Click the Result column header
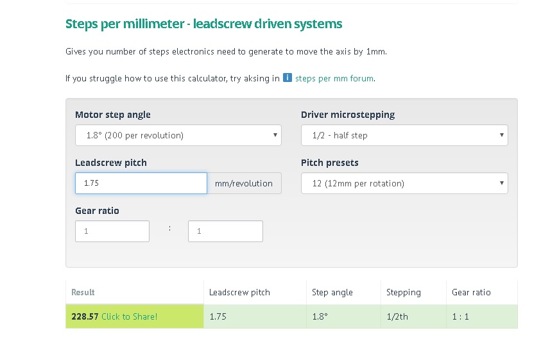This screenshot has height=351, width=550. [x=83, y=292]
